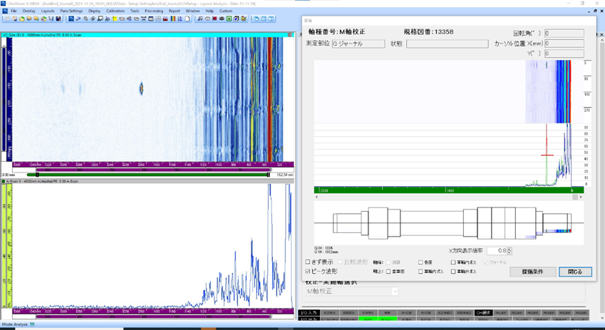605x330 pixels.
Task: Click the cursor pointer icon in second toolbar group
Action: [x=78, y=19]
